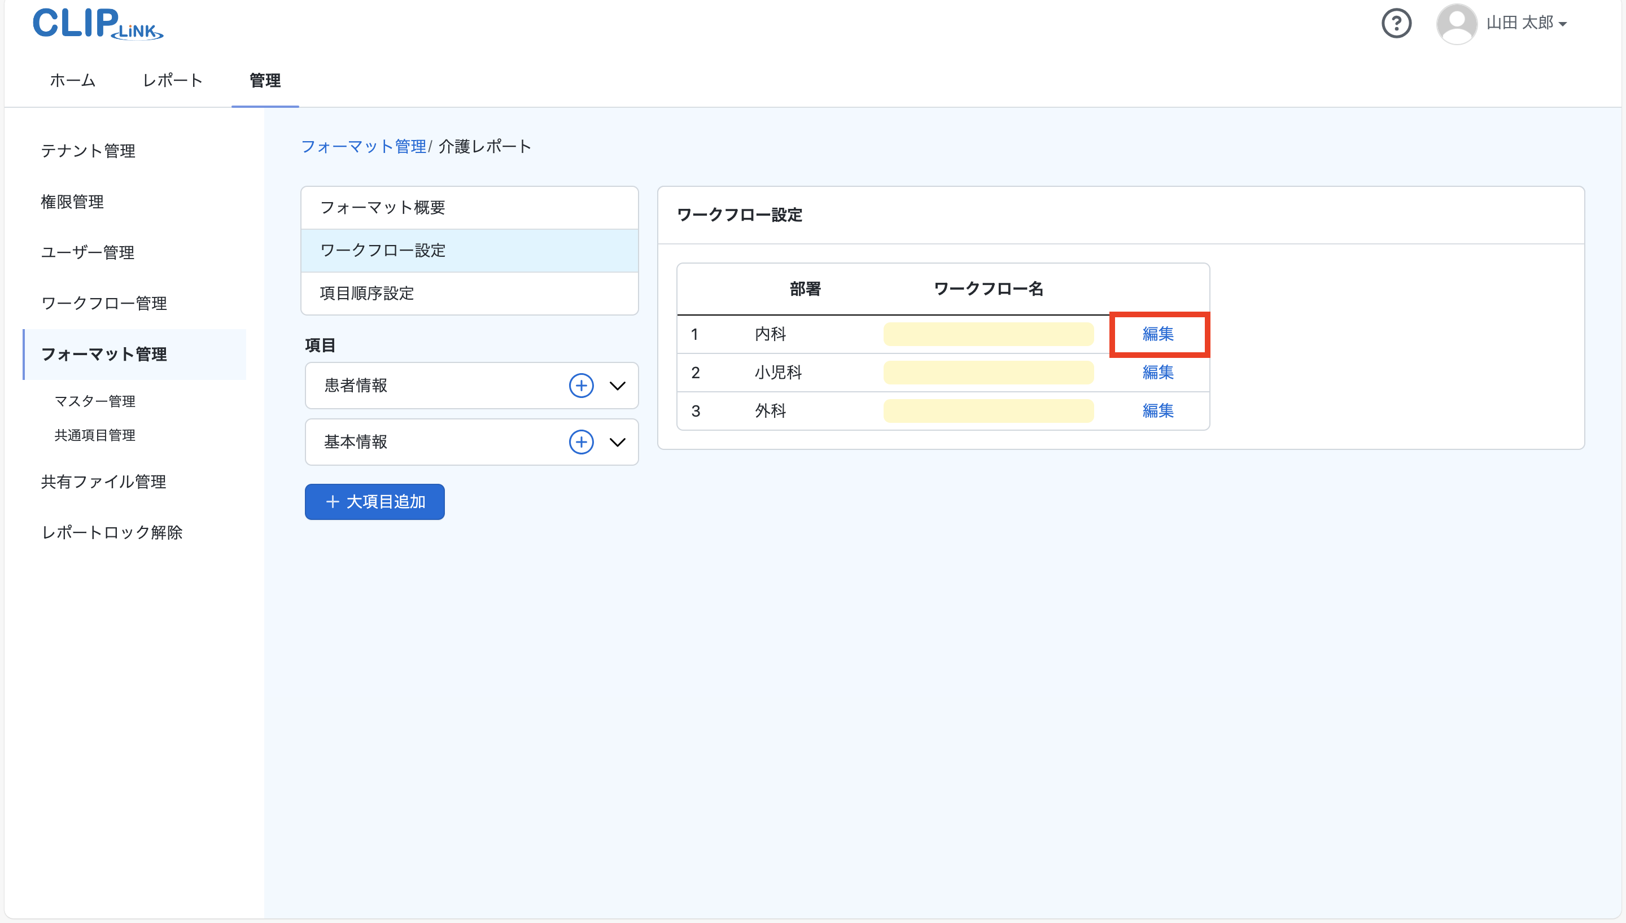Click the user avatar icon
The width and height of the screenshot is (1626, 923).
click(x=1456, y=24)
